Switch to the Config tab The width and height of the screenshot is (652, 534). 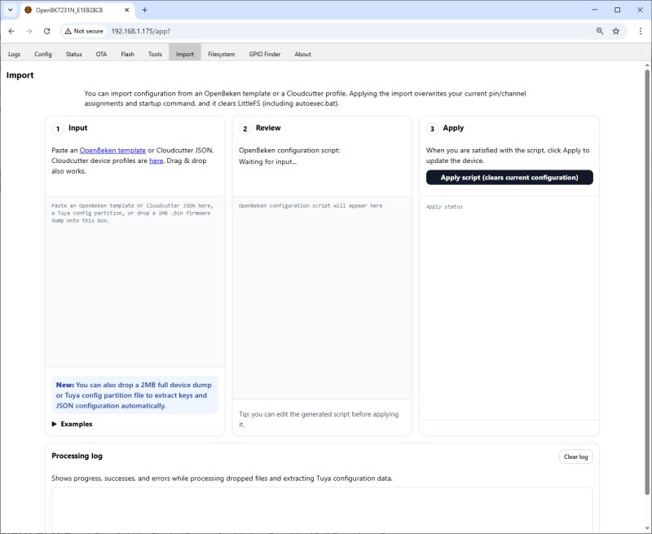point(42,54)
